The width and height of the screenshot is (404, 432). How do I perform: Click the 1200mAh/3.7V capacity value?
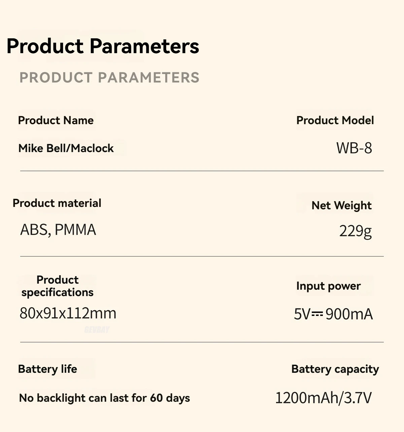point(324,398)
